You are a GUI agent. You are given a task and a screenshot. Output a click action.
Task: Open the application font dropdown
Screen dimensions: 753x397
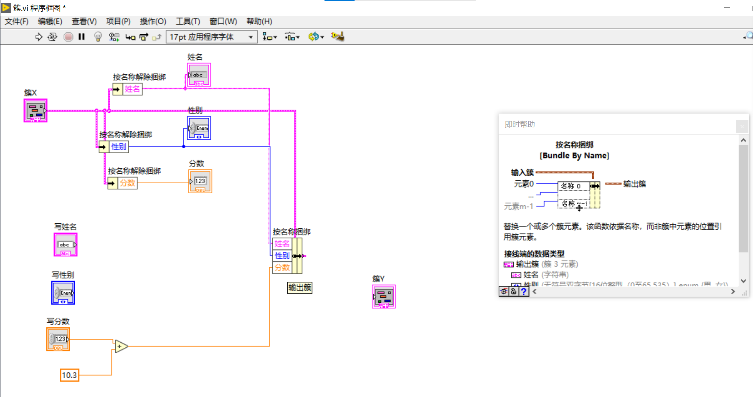tap(249, 37)
